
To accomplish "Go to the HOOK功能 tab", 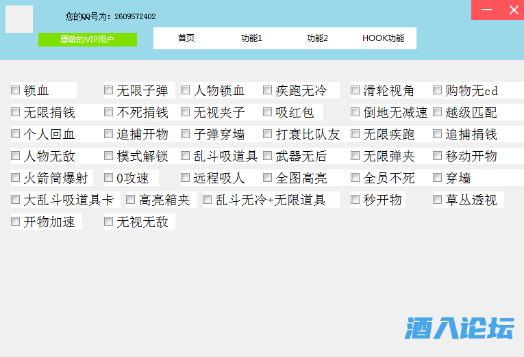I will click(383, 38).
